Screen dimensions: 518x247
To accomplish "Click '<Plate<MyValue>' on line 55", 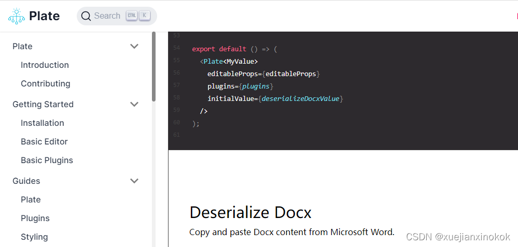I will (x=229, y=61).
